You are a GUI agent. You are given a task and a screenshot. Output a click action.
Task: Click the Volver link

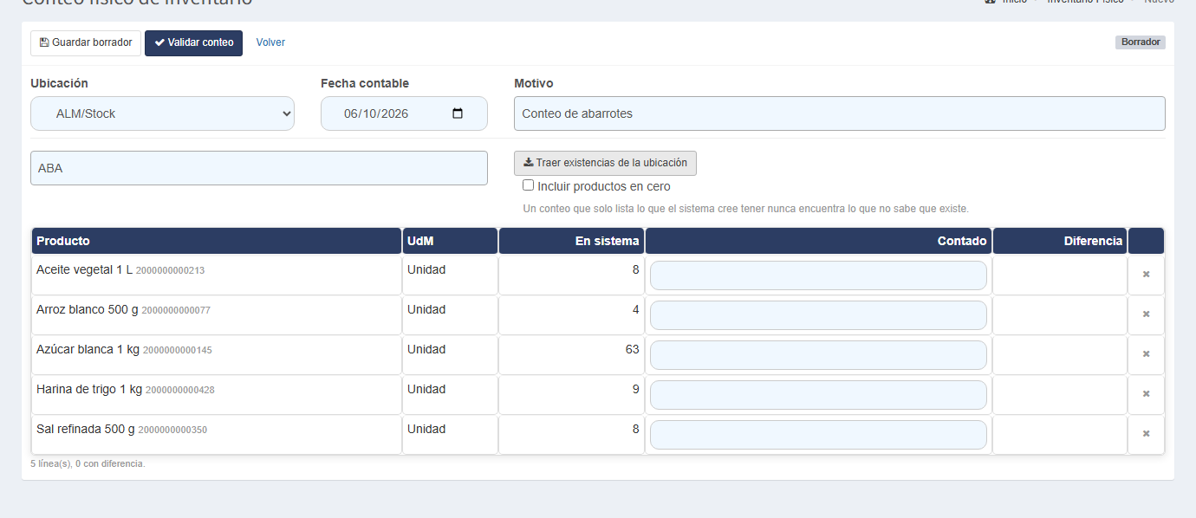pyautogui.click(x=270, y=42)
